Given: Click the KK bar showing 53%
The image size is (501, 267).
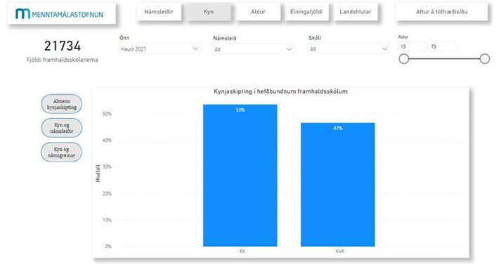Looking at the screenshot, I should tap(240, 176).
